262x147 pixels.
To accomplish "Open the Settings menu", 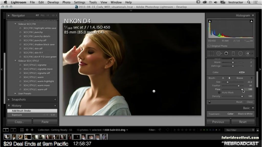I will (x=80, y=2).
